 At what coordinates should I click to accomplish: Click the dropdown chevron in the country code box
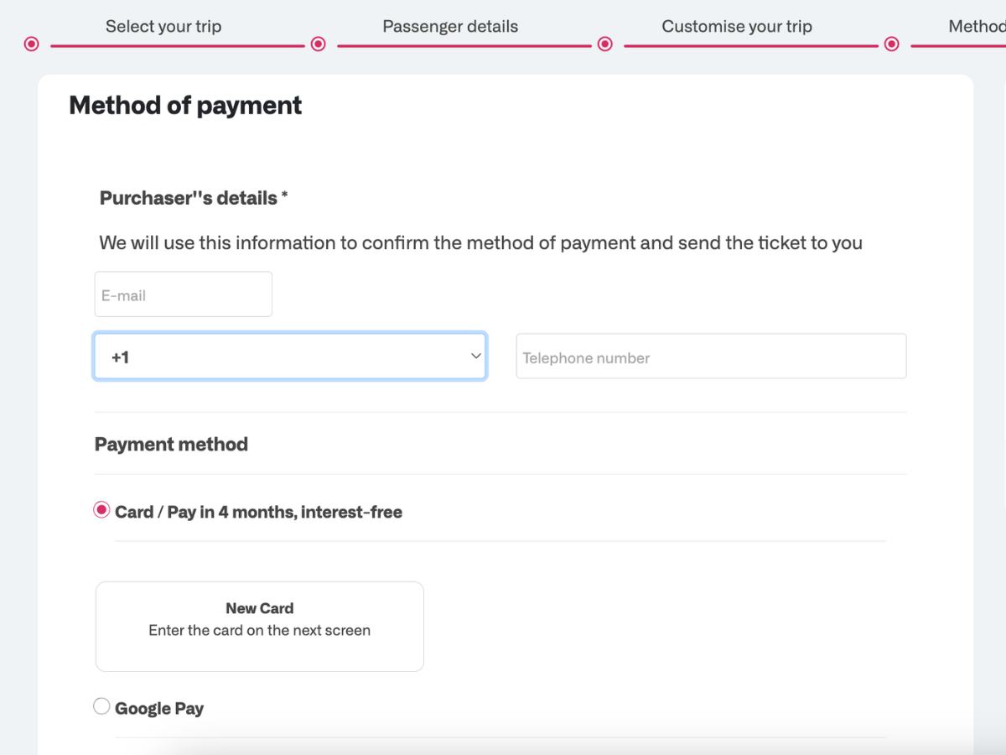[x=476, y=356]
